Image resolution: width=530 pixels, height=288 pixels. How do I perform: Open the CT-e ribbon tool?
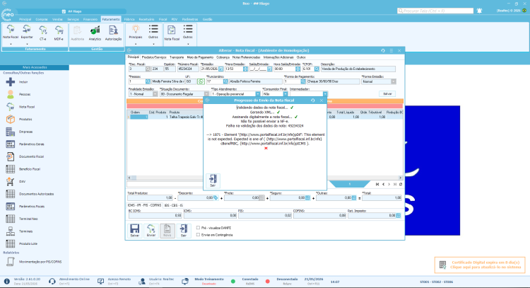pos(42,33)
